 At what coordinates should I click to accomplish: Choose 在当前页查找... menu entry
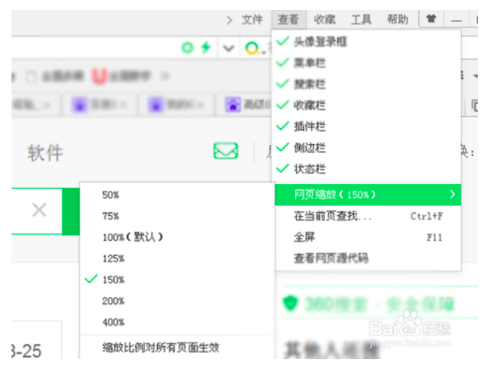click(368, 216)
